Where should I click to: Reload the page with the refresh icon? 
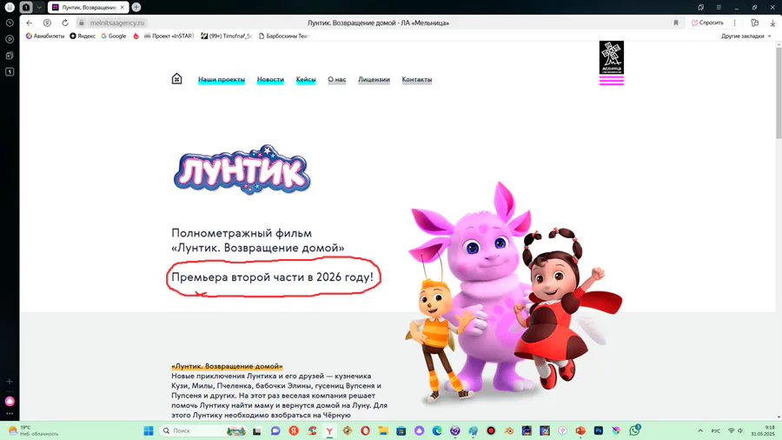click(65, 23)
